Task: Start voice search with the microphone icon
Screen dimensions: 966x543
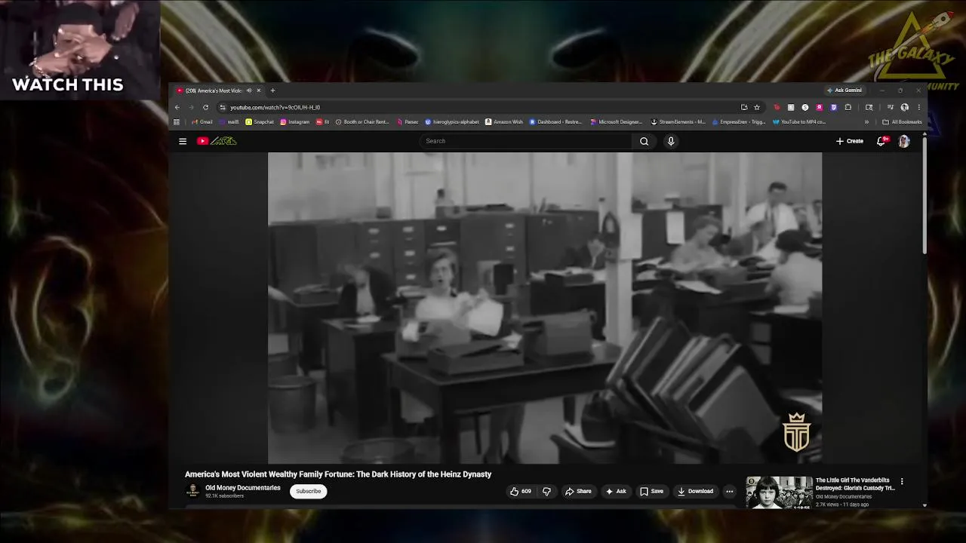Action: (671, 141)
